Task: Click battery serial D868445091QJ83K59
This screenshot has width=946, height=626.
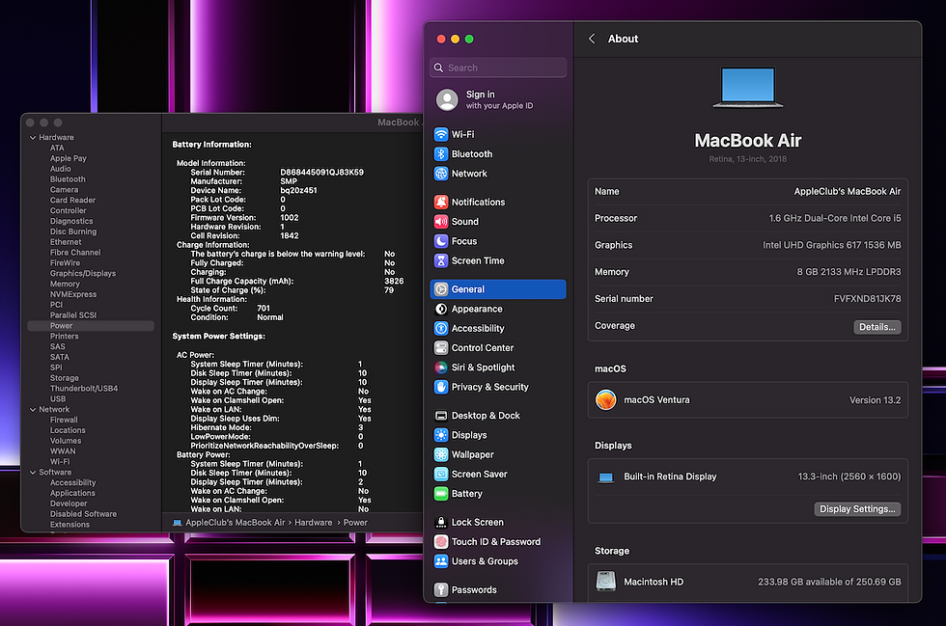Action: point(321,173)
